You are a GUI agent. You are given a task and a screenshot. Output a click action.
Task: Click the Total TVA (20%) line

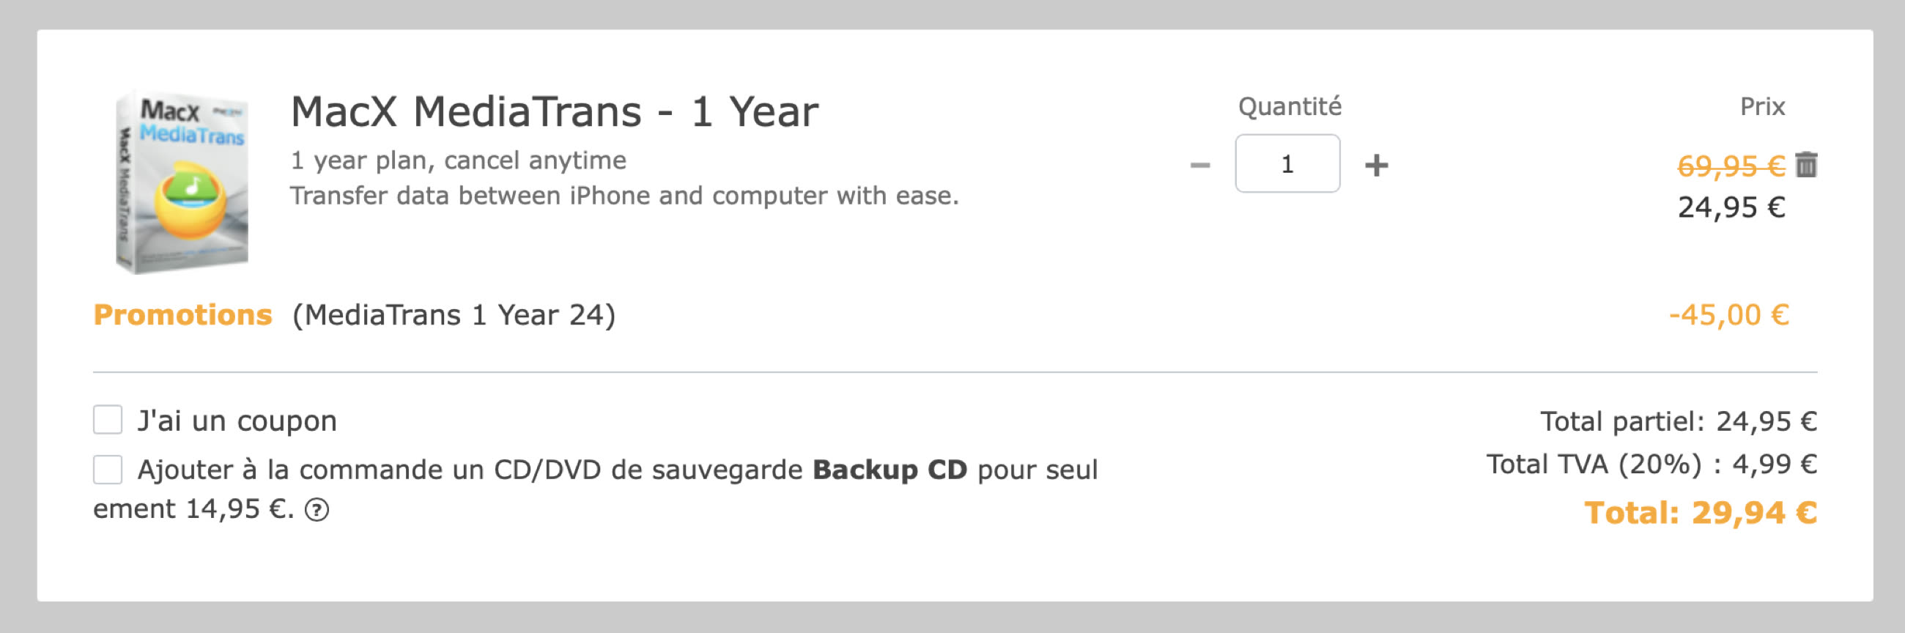pos(1651,464)
